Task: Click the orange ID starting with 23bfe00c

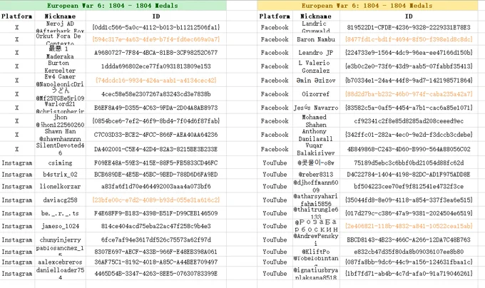Action: [x=156, y=200]
